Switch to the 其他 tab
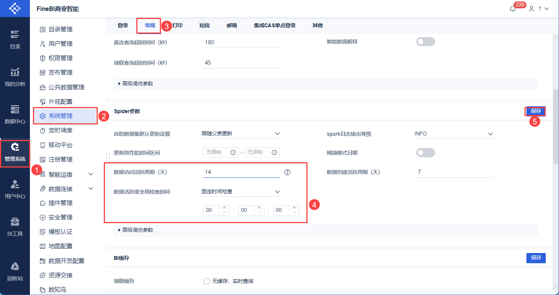The image size is (559, 295). (x=317, y=25)
